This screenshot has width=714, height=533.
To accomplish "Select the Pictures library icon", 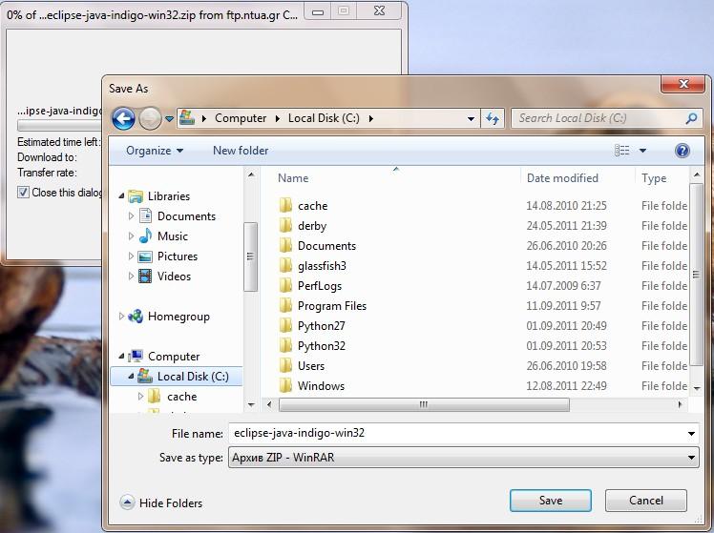I will [145, 256].
